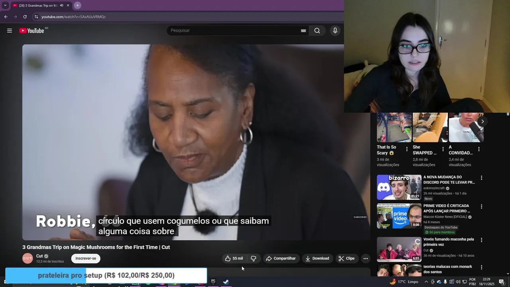Viewport: 510px width, 287px height.
Task: Click the Download button
Action: [x=317, y=258]
